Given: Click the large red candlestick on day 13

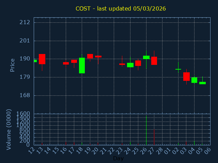Looking at the screenshot, I should pyautogui.click(x=42, y=59).
